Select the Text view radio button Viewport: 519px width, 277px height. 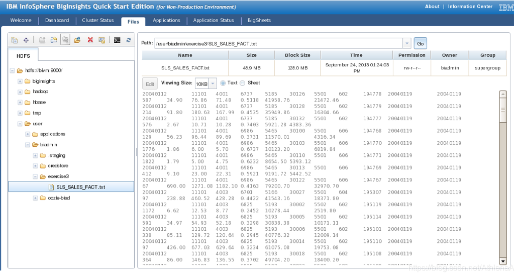(x=223, y=83)
